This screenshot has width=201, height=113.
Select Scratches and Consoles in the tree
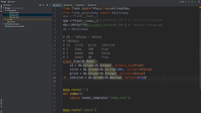coord(14,26)
